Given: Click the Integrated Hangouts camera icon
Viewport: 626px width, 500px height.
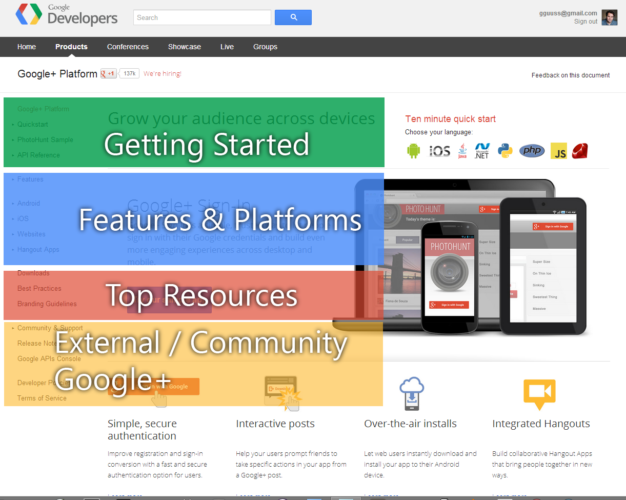Looking at the screenshot, I should 539,394.
